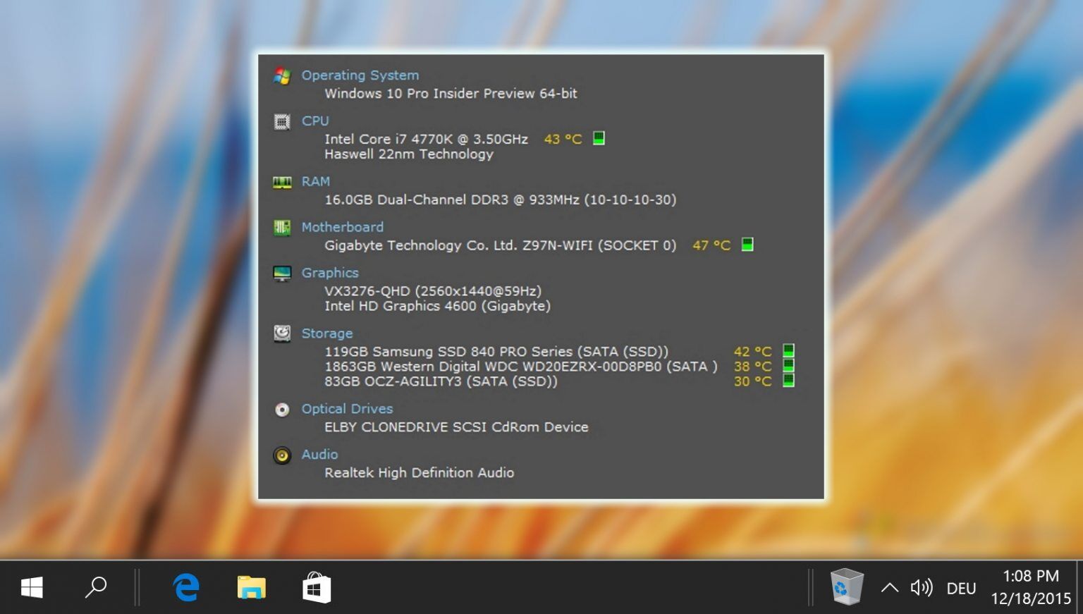The image size is (1083, 614).
Task: Click the RAM memory module icon
Action: point(283,183)
